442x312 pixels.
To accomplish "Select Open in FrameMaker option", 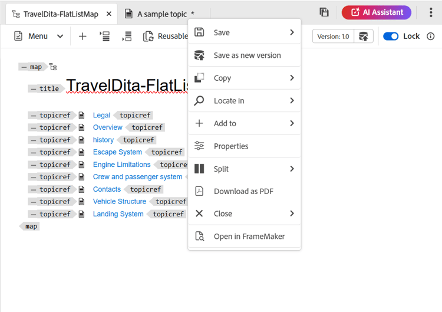I will [x=244, y=237].
